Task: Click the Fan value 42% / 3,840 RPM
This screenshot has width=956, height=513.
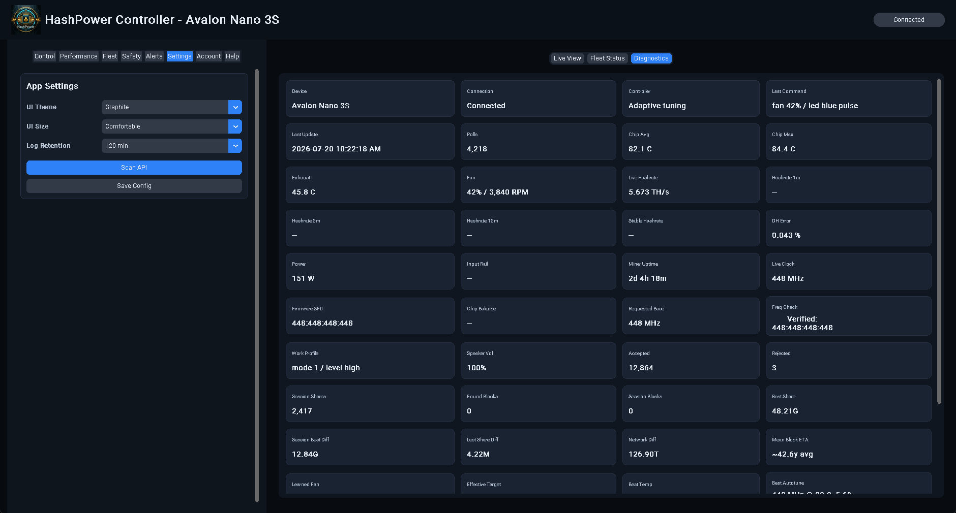Action: 497,192
